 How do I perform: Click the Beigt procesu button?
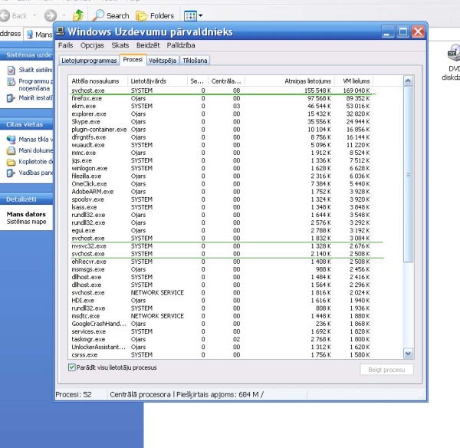point(386,370)
